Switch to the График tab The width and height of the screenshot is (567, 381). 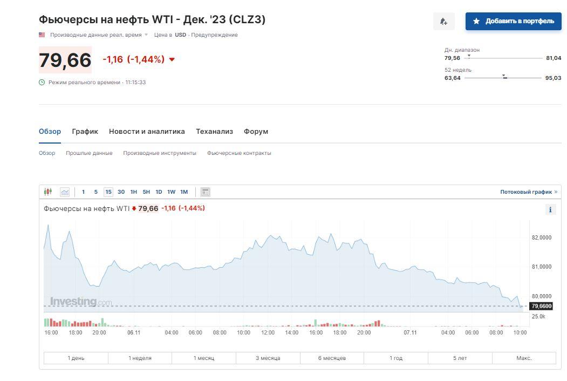85,131
